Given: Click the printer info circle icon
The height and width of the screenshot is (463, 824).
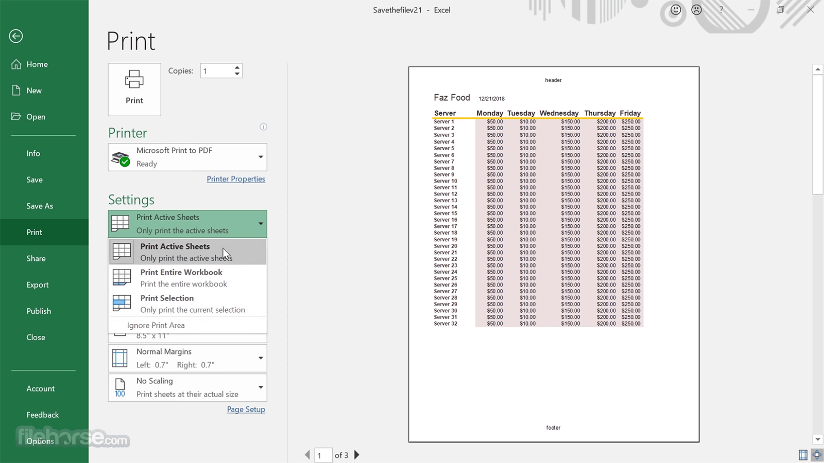Looking at the screenshot, I should point(263,127).
